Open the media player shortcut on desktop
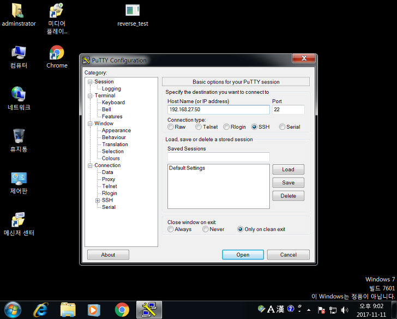397x319 pixels. click(57, 18)
